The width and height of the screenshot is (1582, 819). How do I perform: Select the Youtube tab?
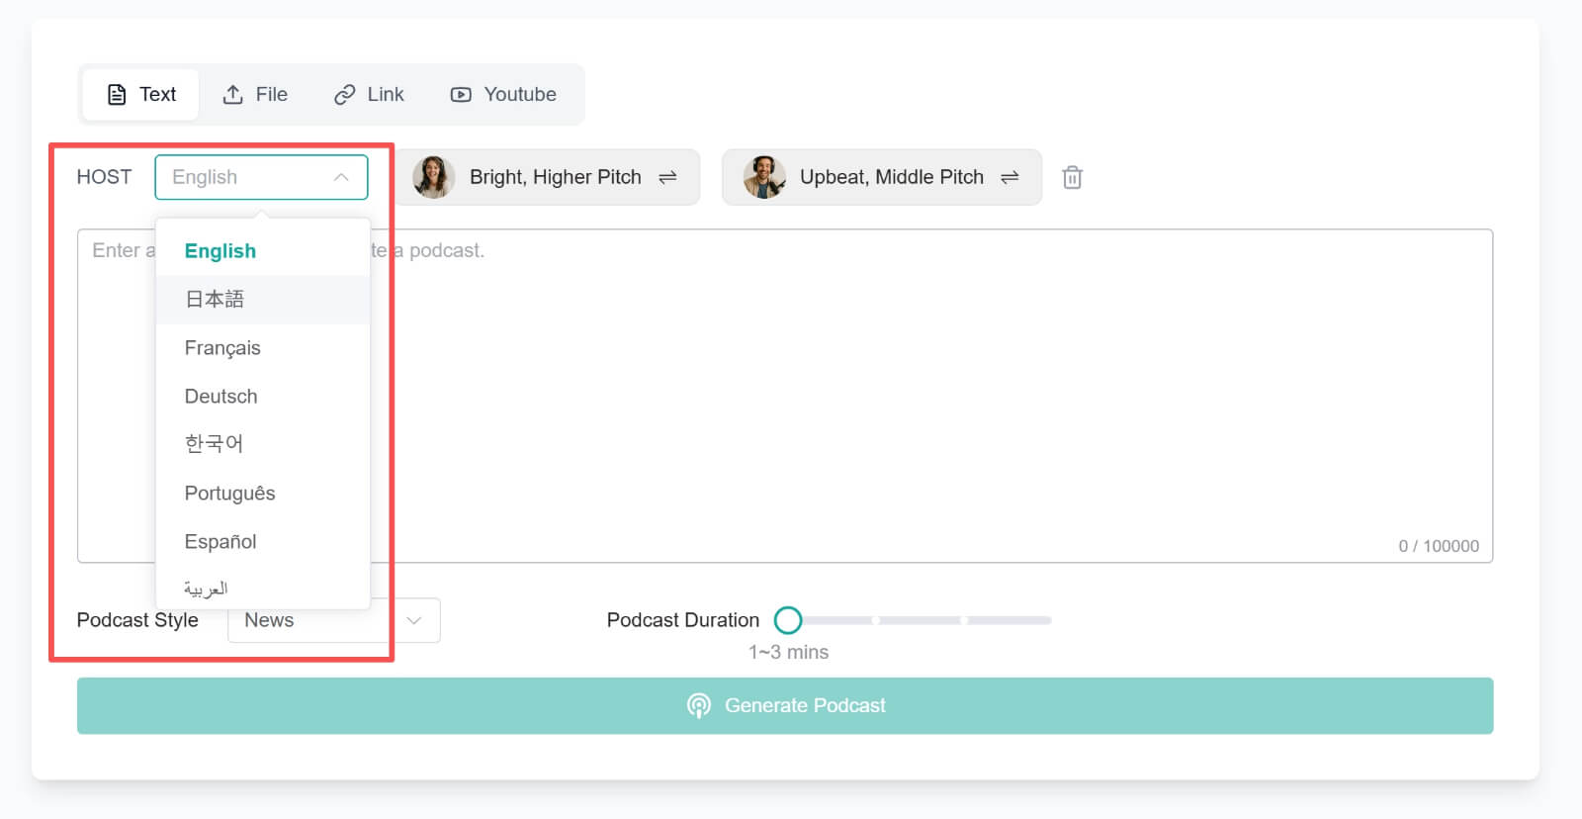(x=503, y=95)
